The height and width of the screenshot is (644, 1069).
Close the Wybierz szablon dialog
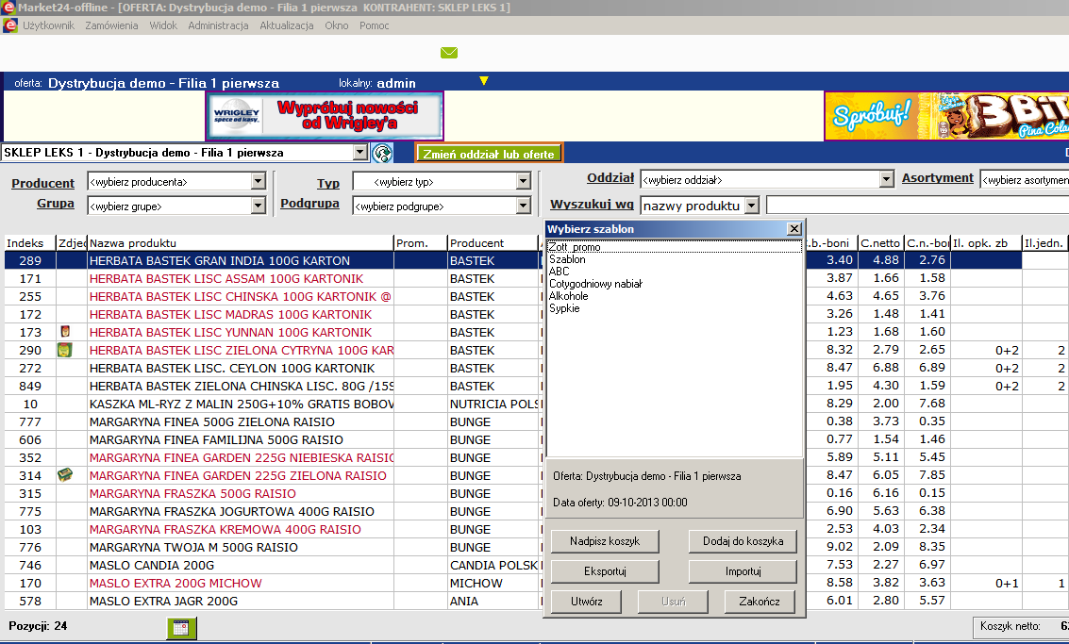coord(794,229)
